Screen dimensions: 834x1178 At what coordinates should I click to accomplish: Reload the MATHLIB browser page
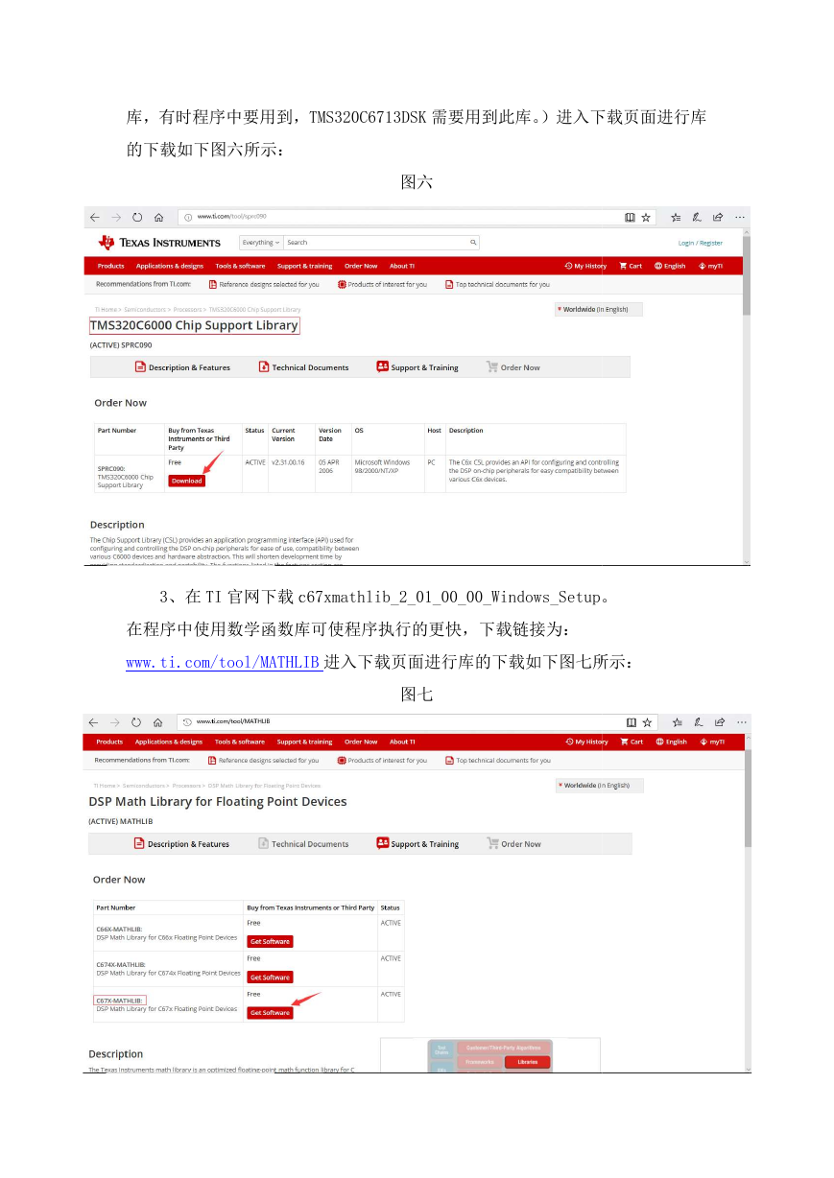pyautogui.click(x=136, y=721)
